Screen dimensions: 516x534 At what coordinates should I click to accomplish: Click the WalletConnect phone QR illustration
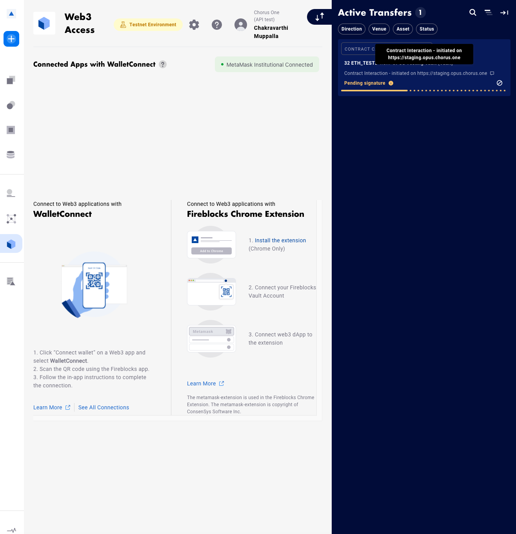pos(94,285)
